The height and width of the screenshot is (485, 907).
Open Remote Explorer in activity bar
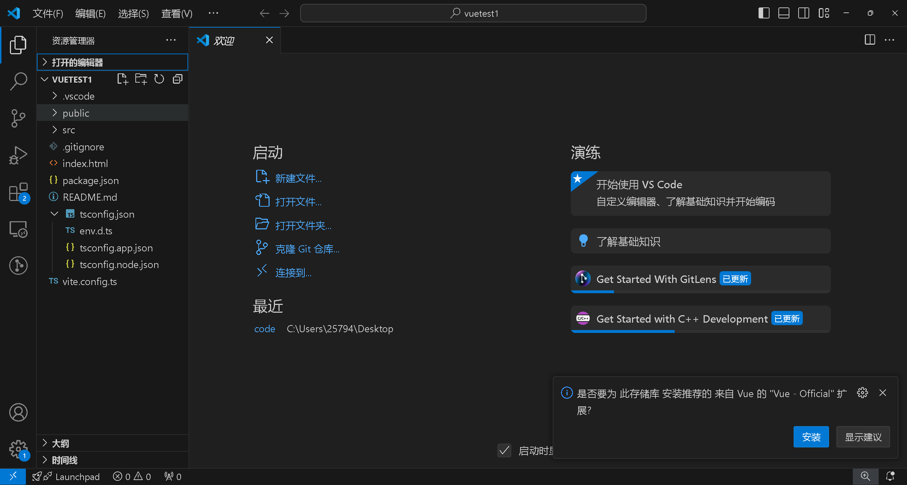(18, 229)
